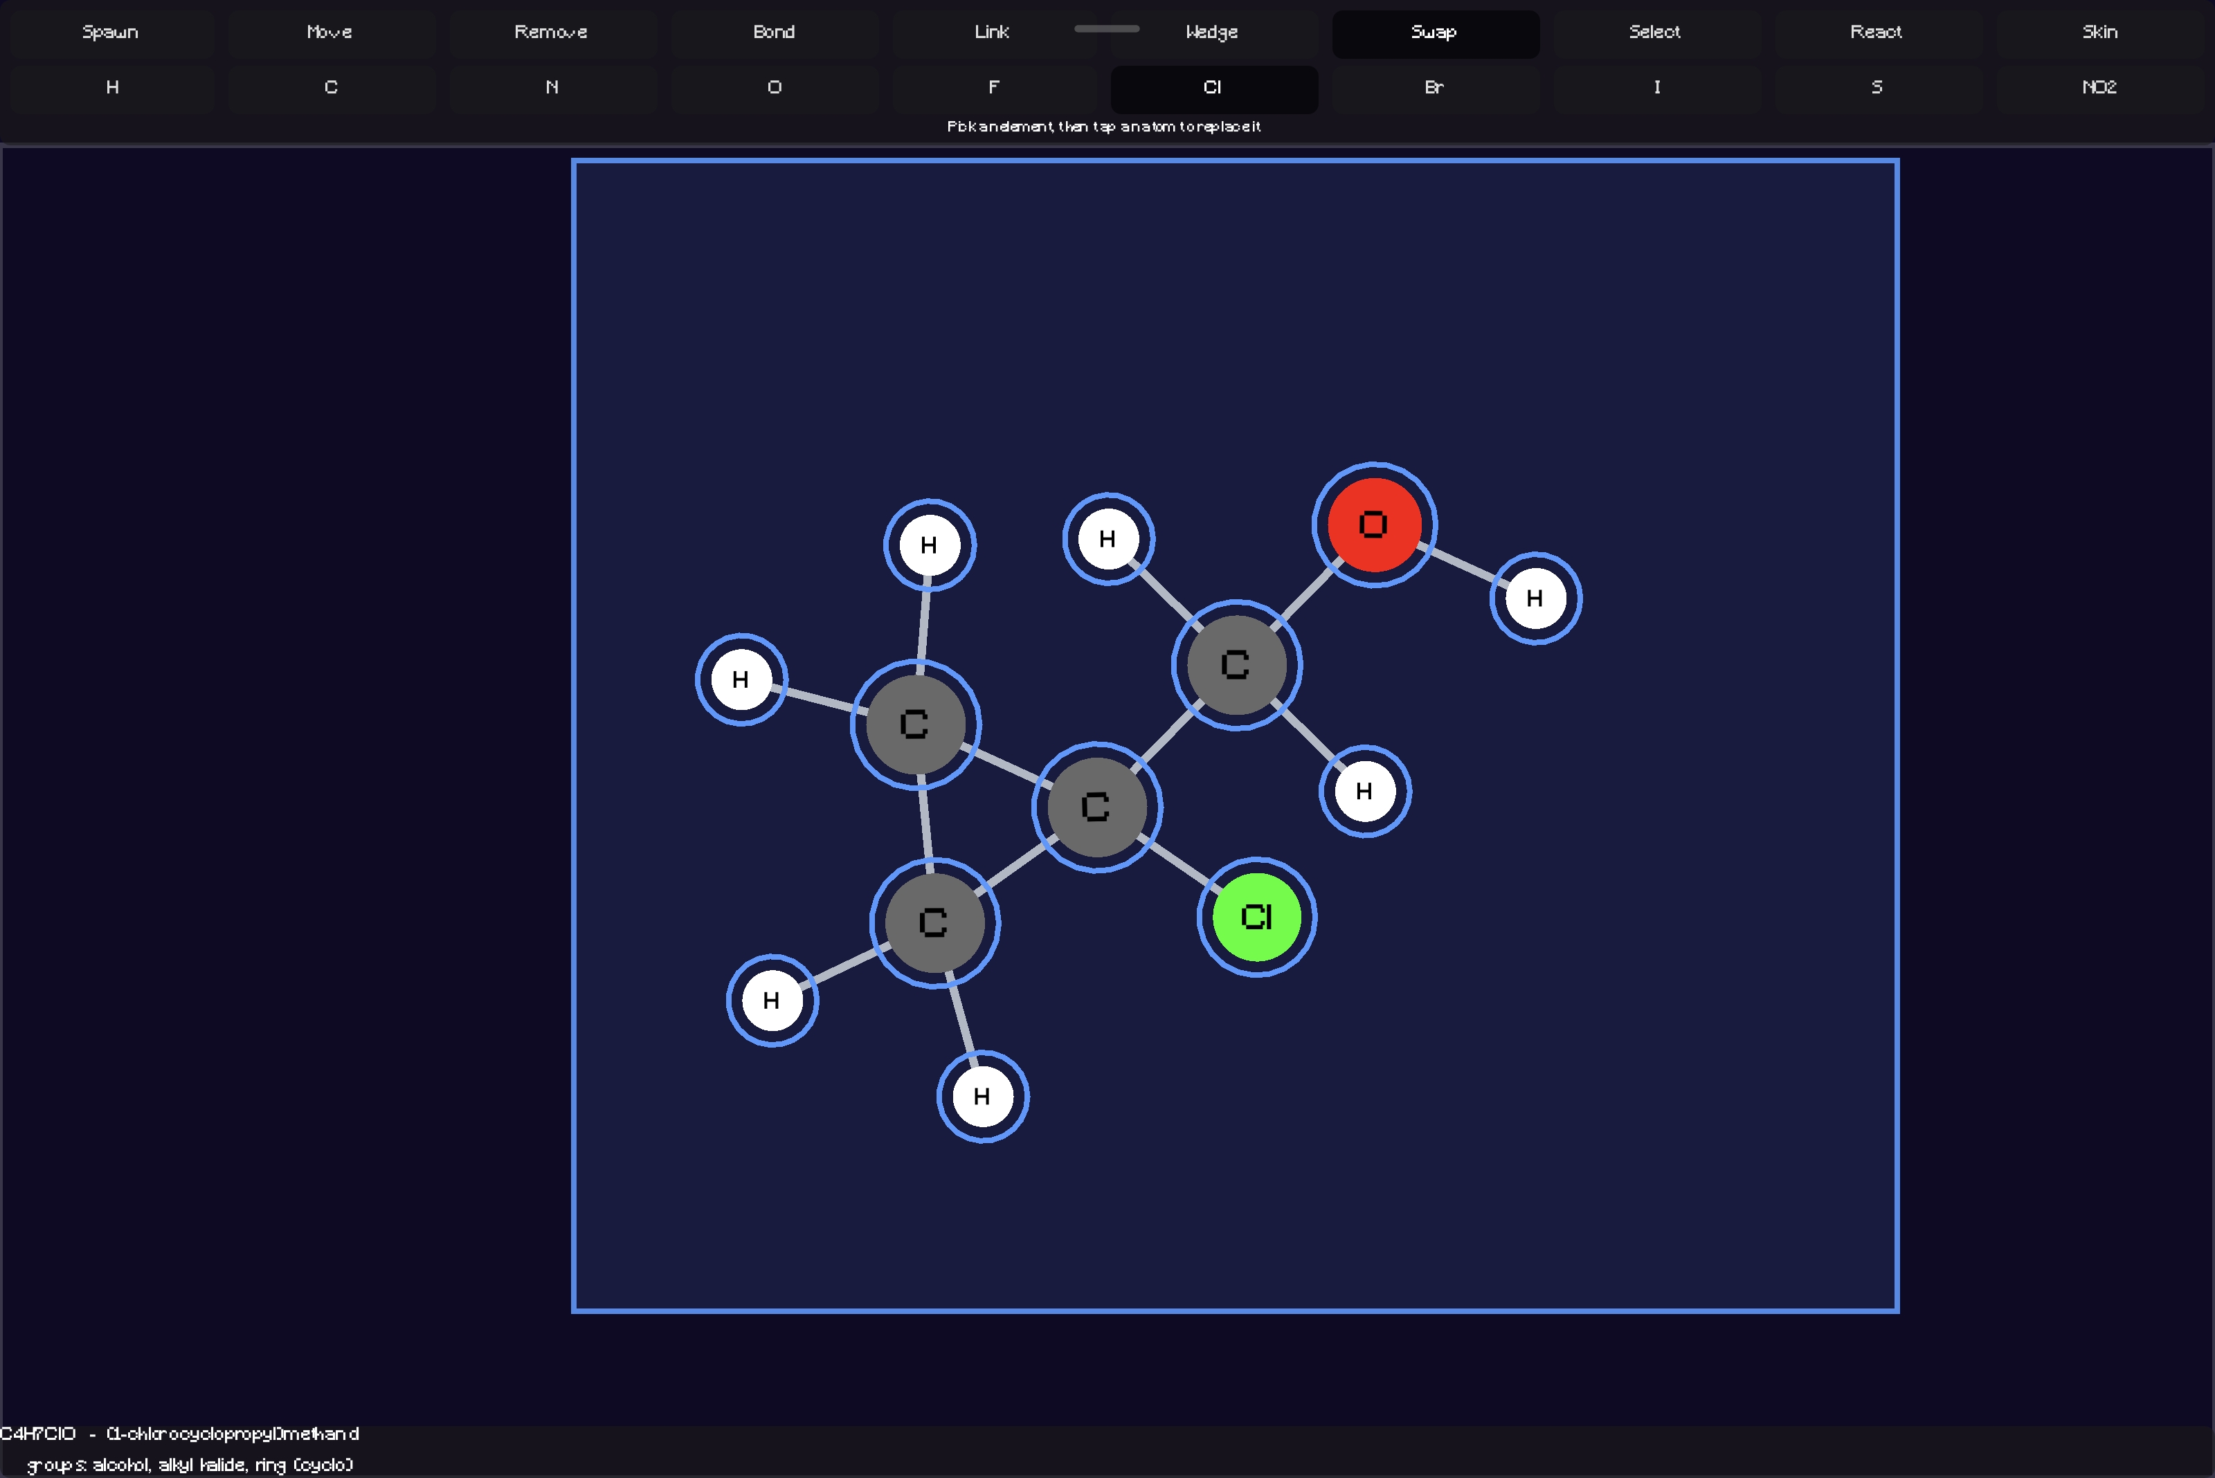
Task: Tap the red oxygen atom
Action: (x=1374, y=525)
